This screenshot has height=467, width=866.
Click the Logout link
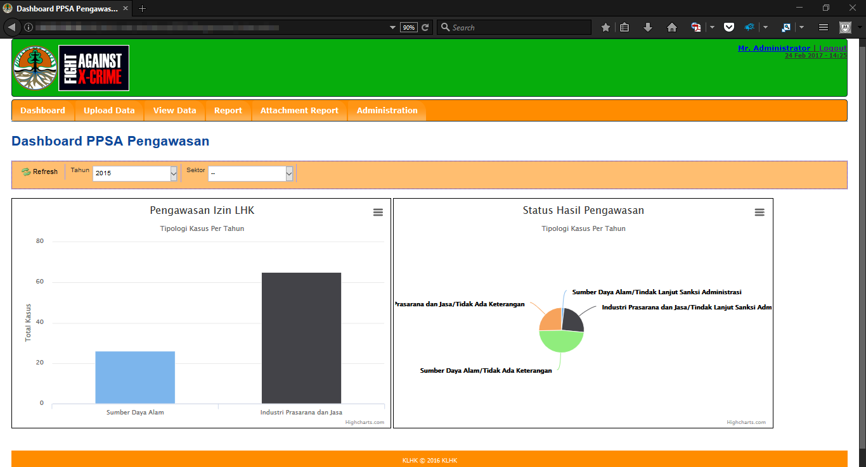coord(832,48)
